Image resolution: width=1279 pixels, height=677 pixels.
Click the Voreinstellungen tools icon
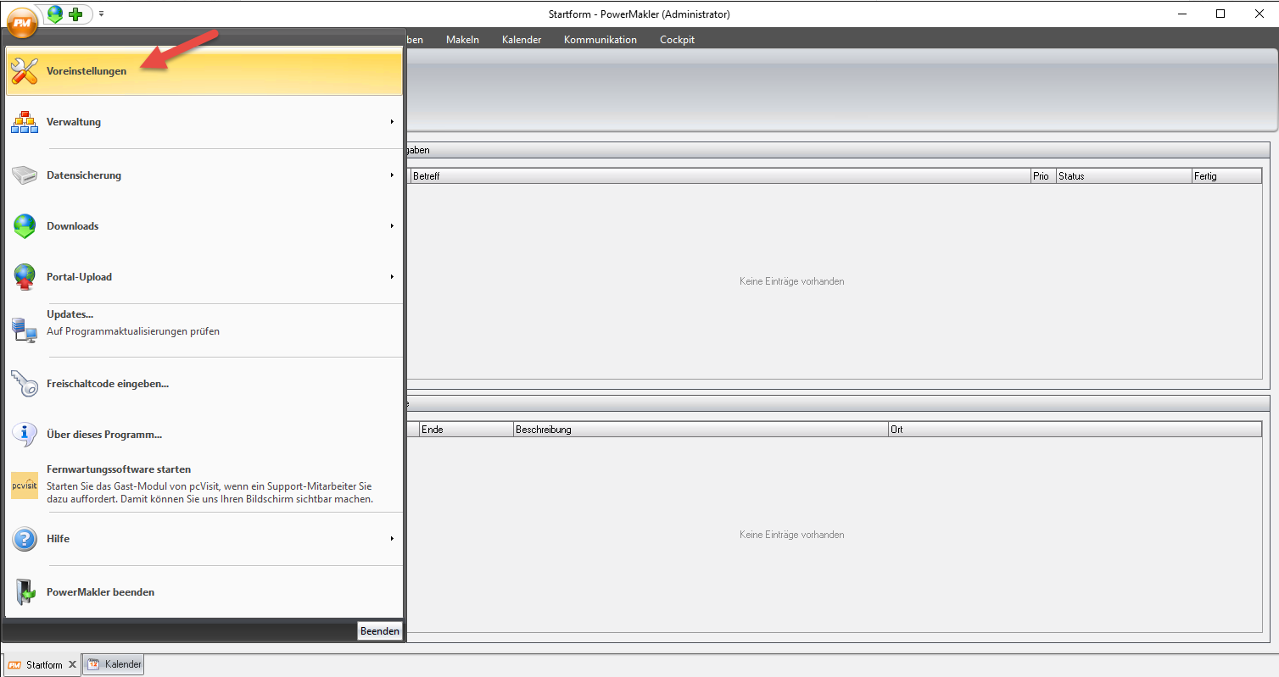click(25, 71)
